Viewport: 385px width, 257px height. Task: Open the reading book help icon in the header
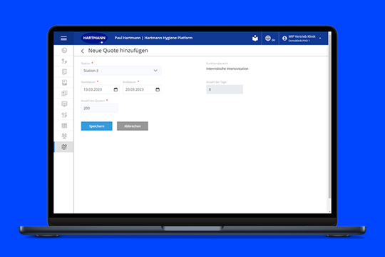coord(255,39)
